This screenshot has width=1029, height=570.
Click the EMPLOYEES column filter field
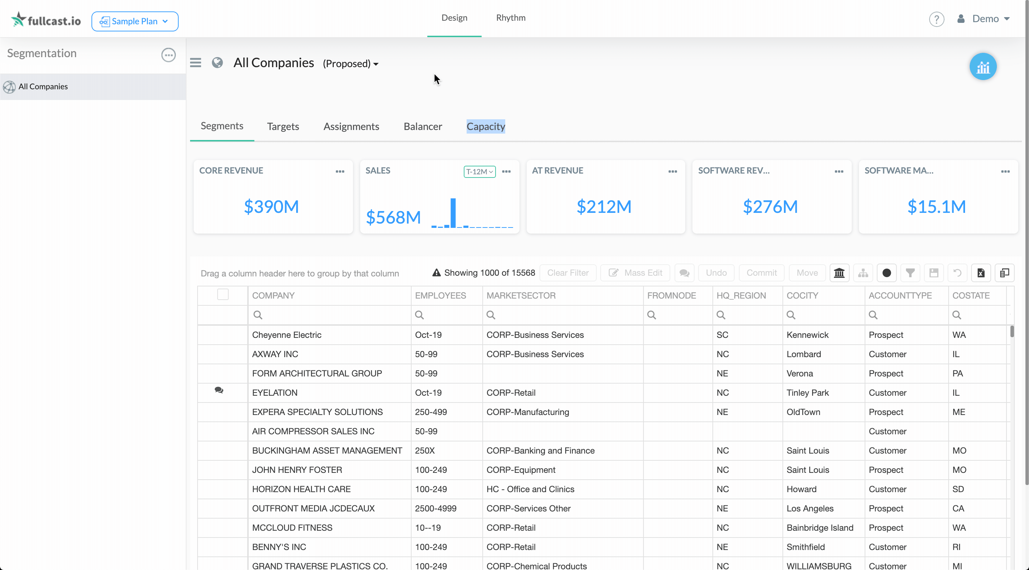click(447, 315)
